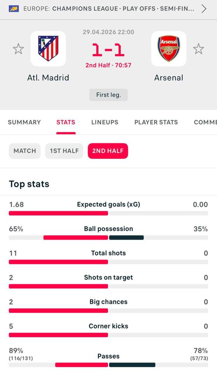Tap the First leg badge

108,95
